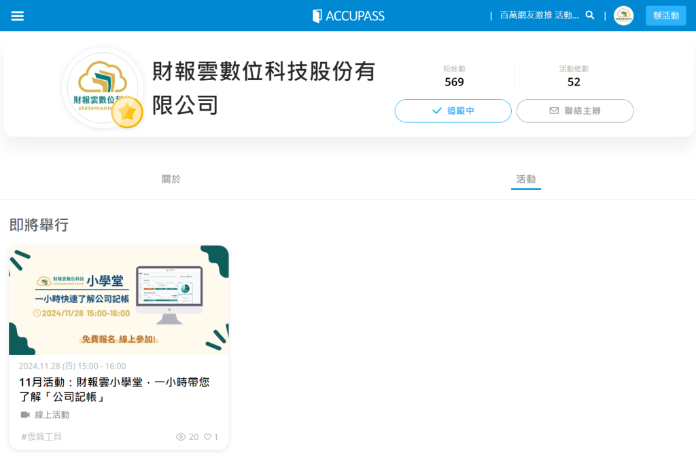Screen dimensions: 696x461
Task: Click the 即將舉行 heading
Action: click(39, 225)
